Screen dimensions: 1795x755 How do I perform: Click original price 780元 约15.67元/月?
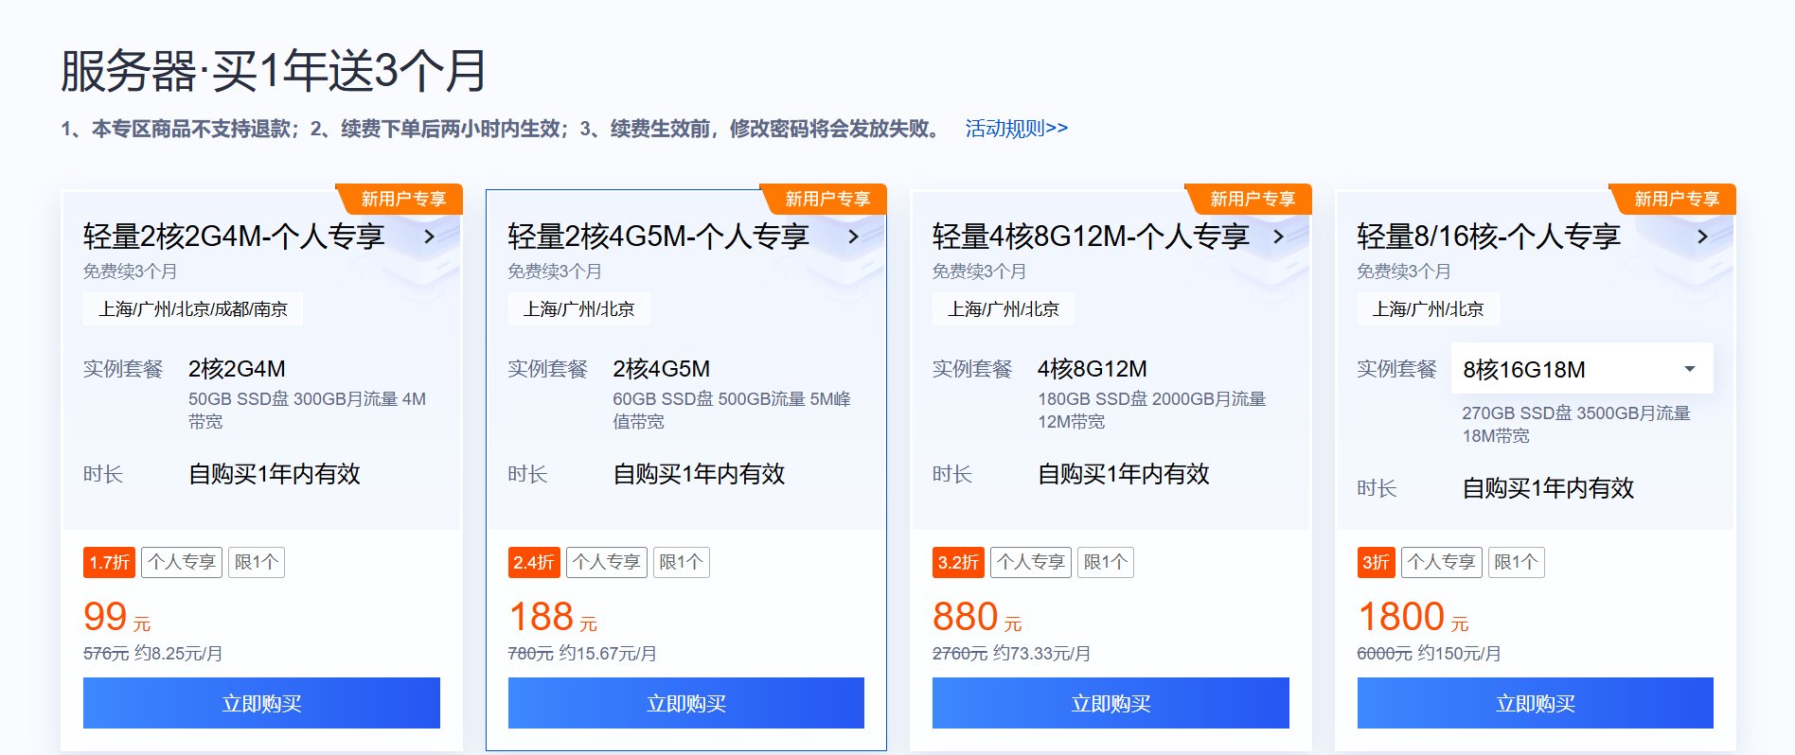[582, 654]
